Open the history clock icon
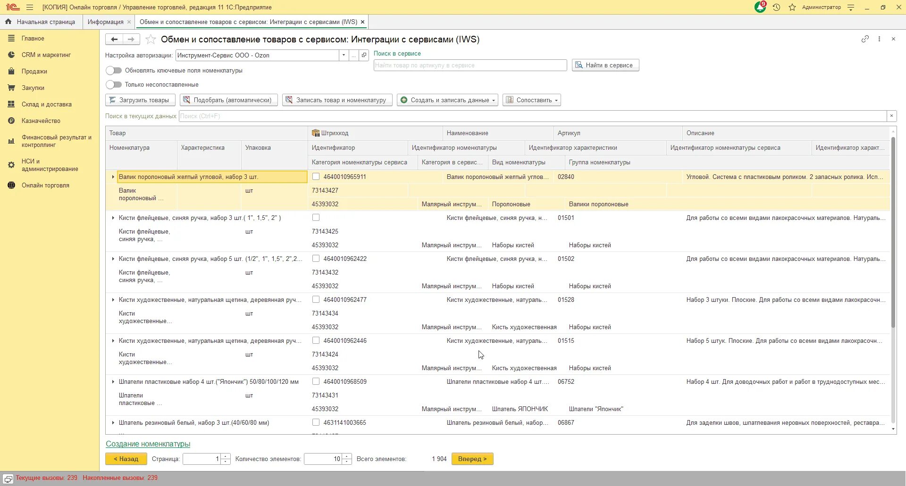 (x=776, y=7)
